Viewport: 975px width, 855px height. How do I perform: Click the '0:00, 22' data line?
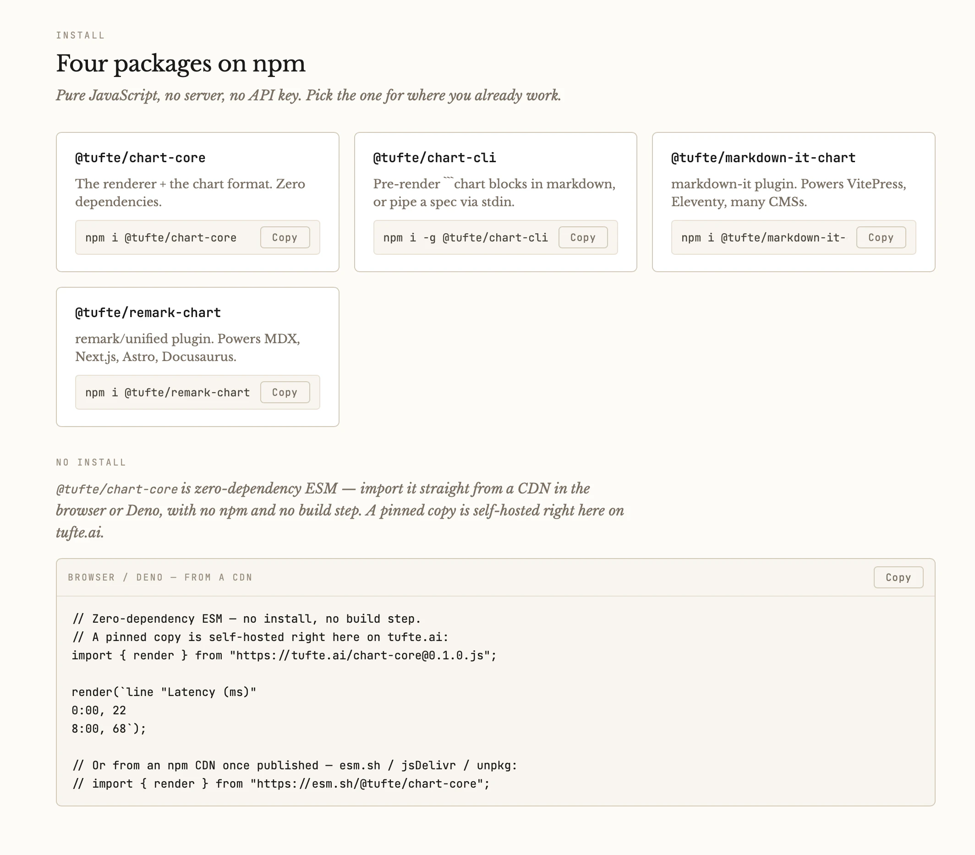point(99,710)
